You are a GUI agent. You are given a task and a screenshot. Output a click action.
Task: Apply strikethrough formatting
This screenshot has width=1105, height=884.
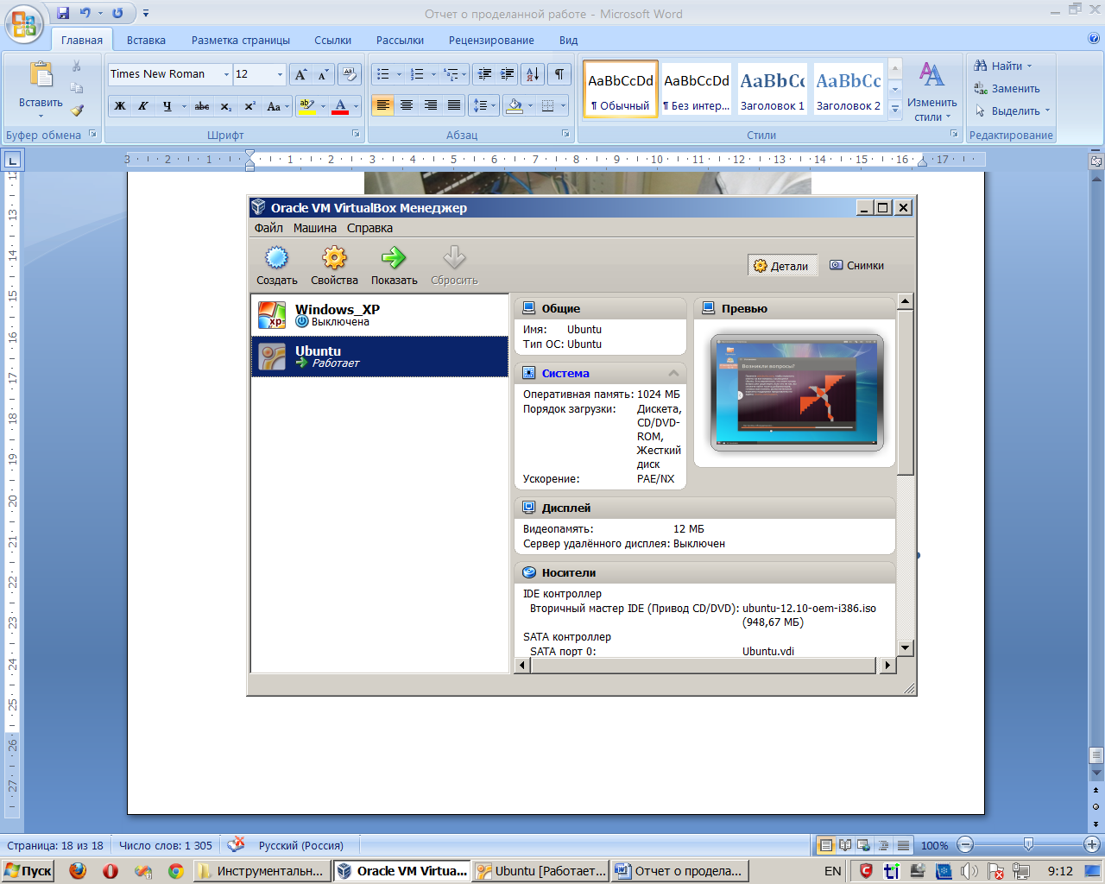[x=201, y=106]
